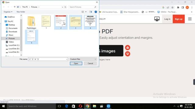Open Local Disk (D:) in navigation pane

point(12,49)
